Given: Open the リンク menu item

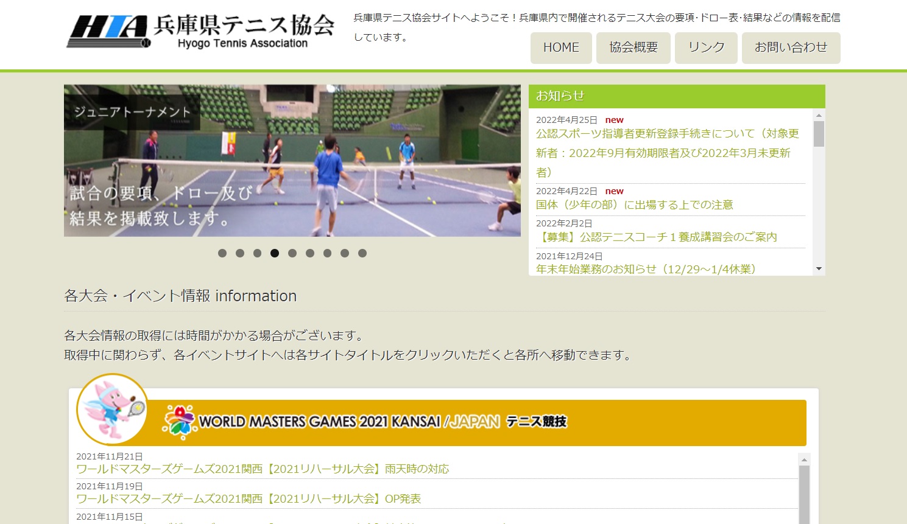Looking at the screenshot, I should click(706, 47).
